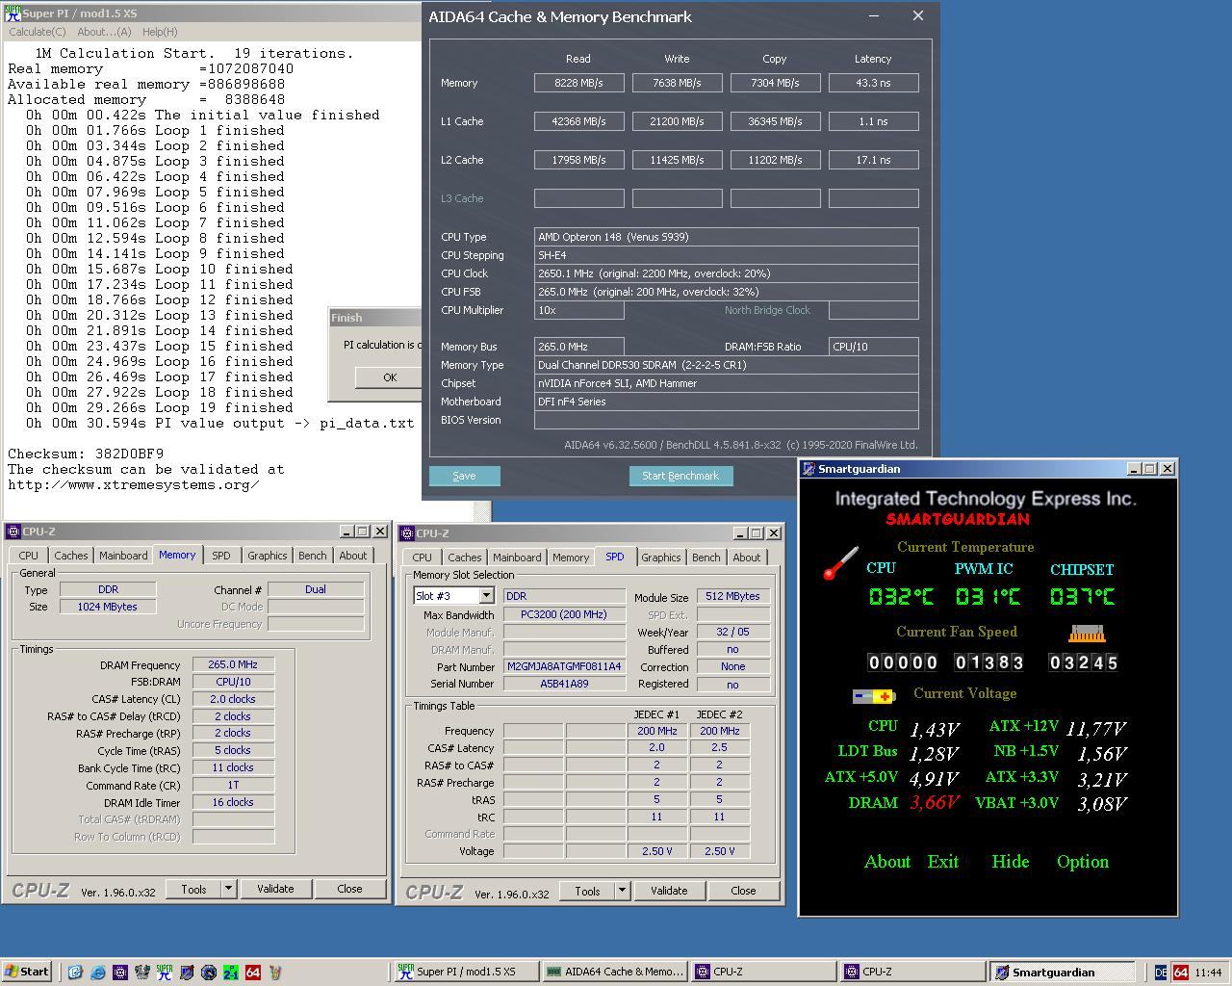The image size is (1232, 986).
Task: Select SPD tab in the left CPU-Z window
Action: (x=221, y=556)
